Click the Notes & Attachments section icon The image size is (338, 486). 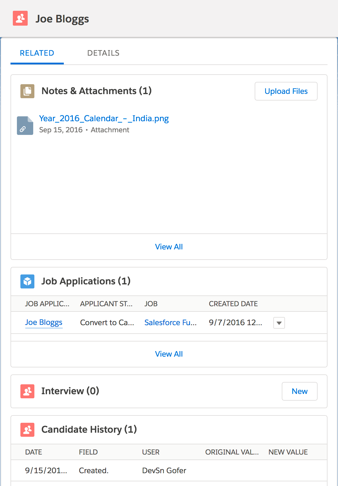pos(27,91)
